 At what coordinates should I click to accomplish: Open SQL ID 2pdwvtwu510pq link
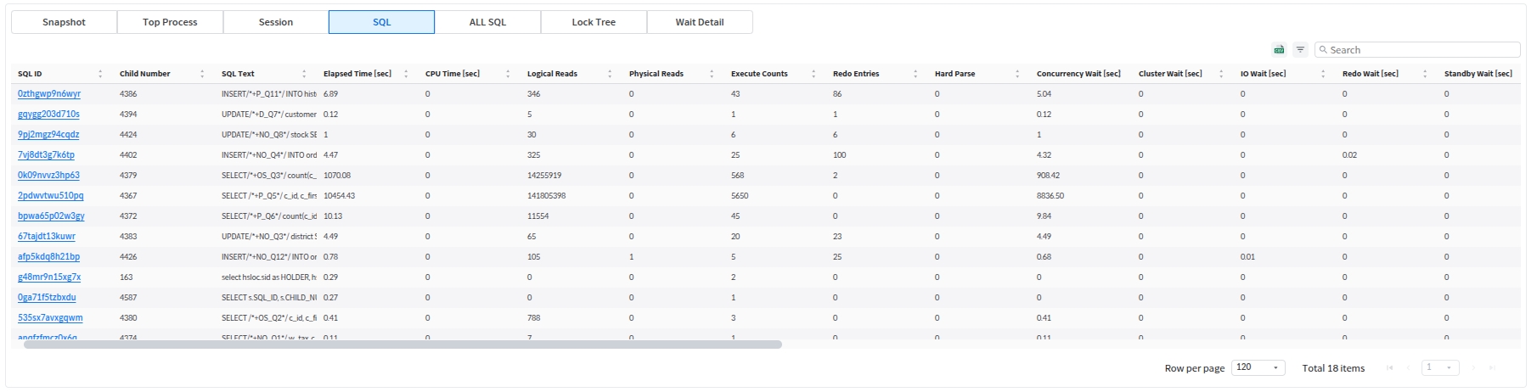click(50, 196)
